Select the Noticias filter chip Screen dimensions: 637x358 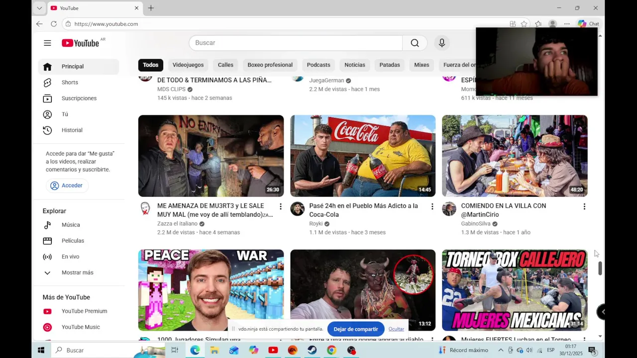coord(355,65)
